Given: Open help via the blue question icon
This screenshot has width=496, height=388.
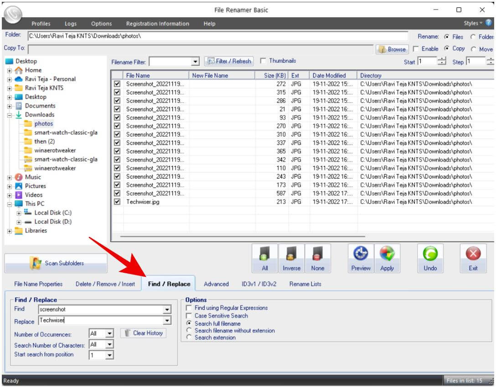Looking at the screenshot, I should (489, 23).
